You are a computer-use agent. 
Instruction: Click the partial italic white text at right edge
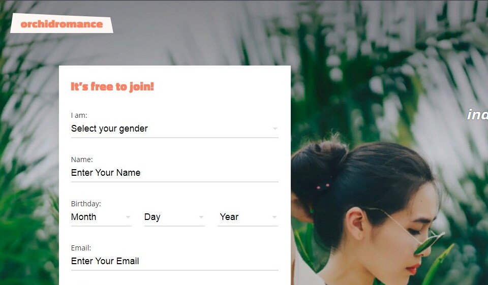pyautogui.click(x=477, y=114)
